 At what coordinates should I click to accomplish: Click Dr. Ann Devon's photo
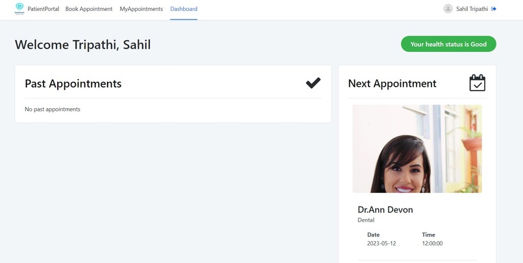click(x=417, y=149)
